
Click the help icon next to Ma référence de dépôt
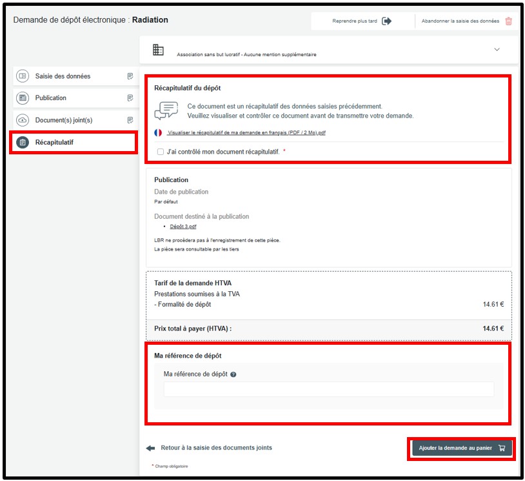pyautogui.click(x=233, y=374)
